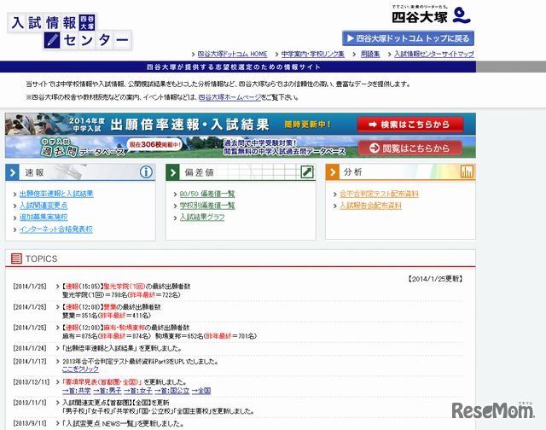Screen dimensions: 546x430
Task: Open 合不合判定テスト配布資料 link
Action: [x=379, y=194]
